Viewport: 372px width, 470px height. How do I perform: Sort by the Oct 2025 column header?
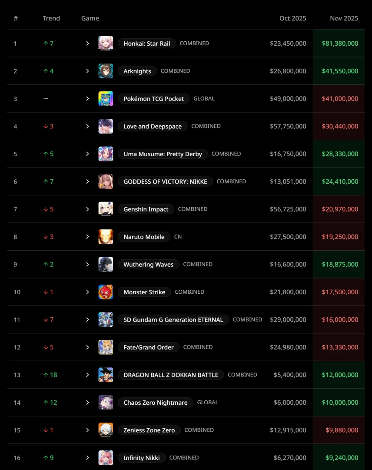point(292,18)
